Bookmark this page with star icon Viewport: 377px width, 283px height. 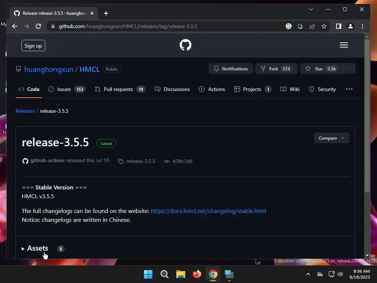click(324, 26)
